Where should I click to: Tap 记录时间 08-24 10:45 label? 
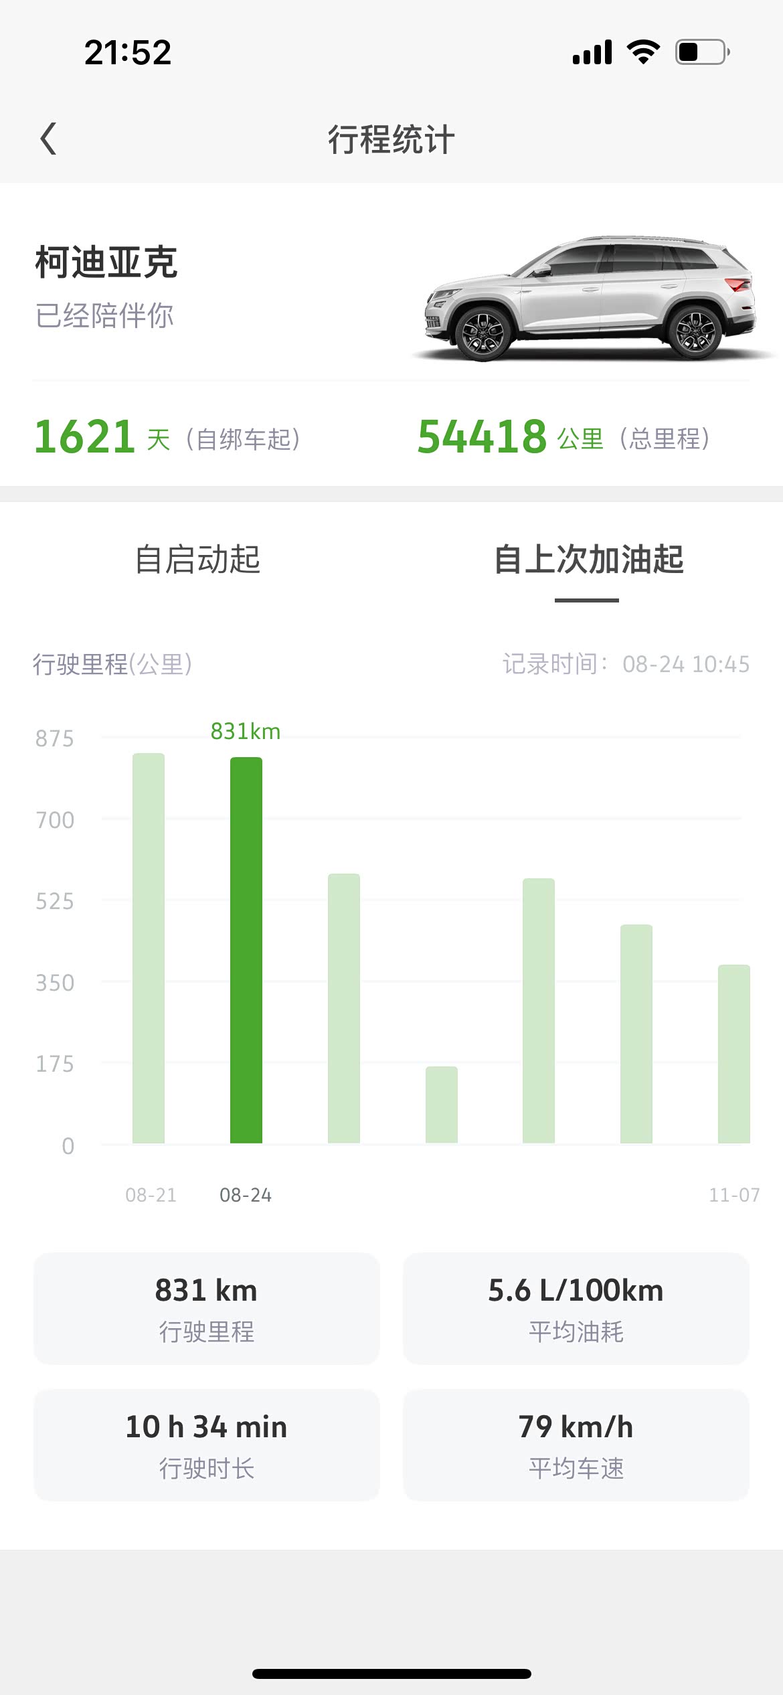tap(626, 664)
